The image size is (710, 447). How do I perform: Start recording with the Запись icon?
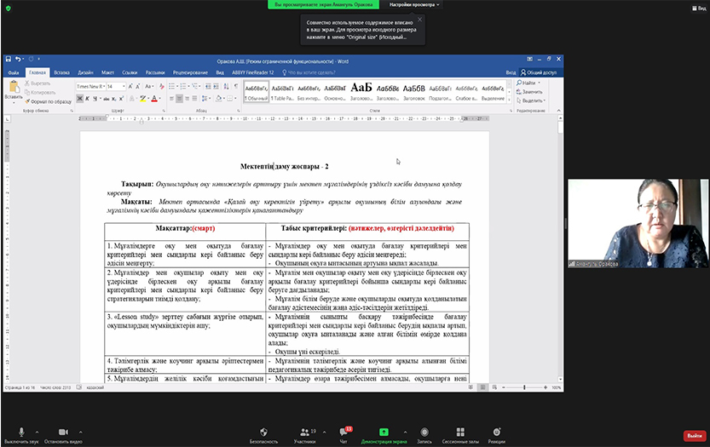tap(424, 432)
